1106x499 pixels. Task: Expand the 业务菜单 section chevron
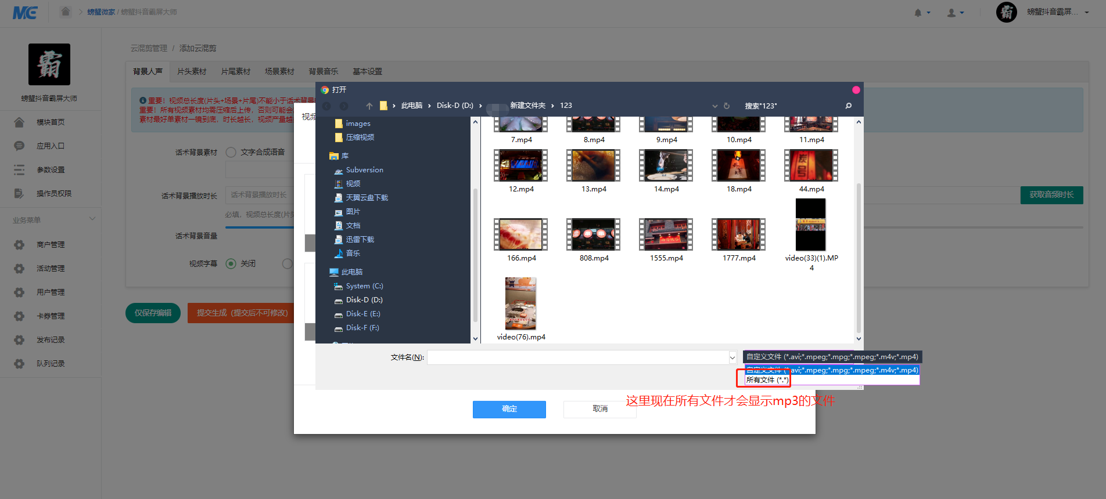[x=92, y=219]
